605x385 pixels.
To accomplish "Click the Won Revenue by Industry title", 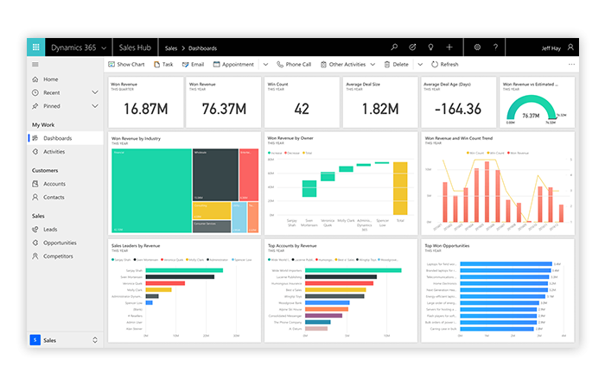I will click(136, 138).
